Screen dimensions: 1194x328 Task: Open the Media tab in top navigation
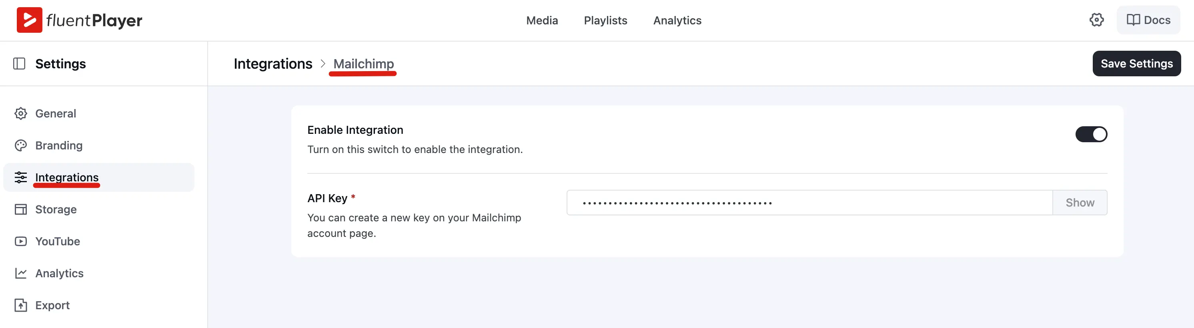[x=542, y=20]
